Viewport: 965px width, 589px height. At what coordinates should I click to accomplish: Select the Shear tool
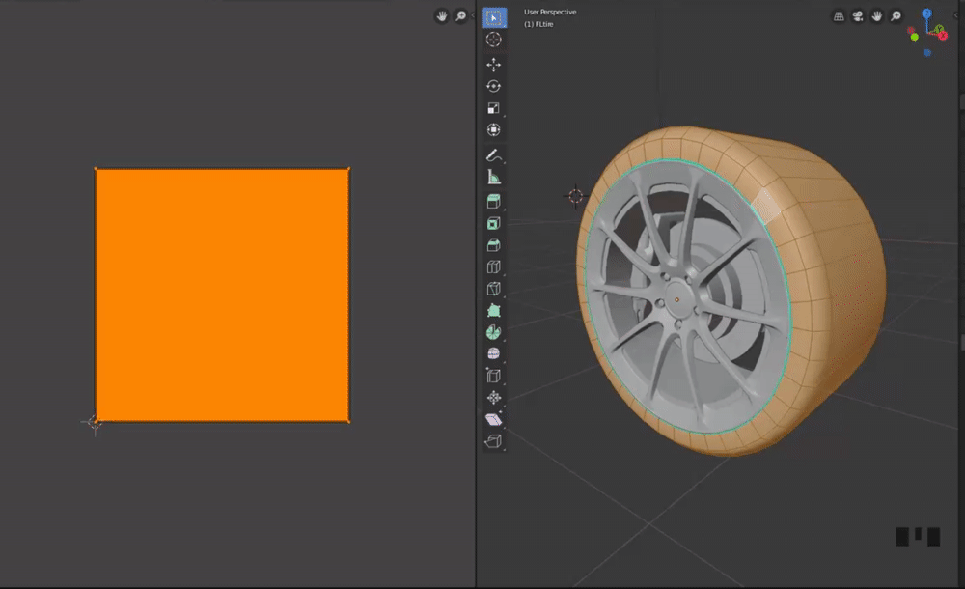493,419
